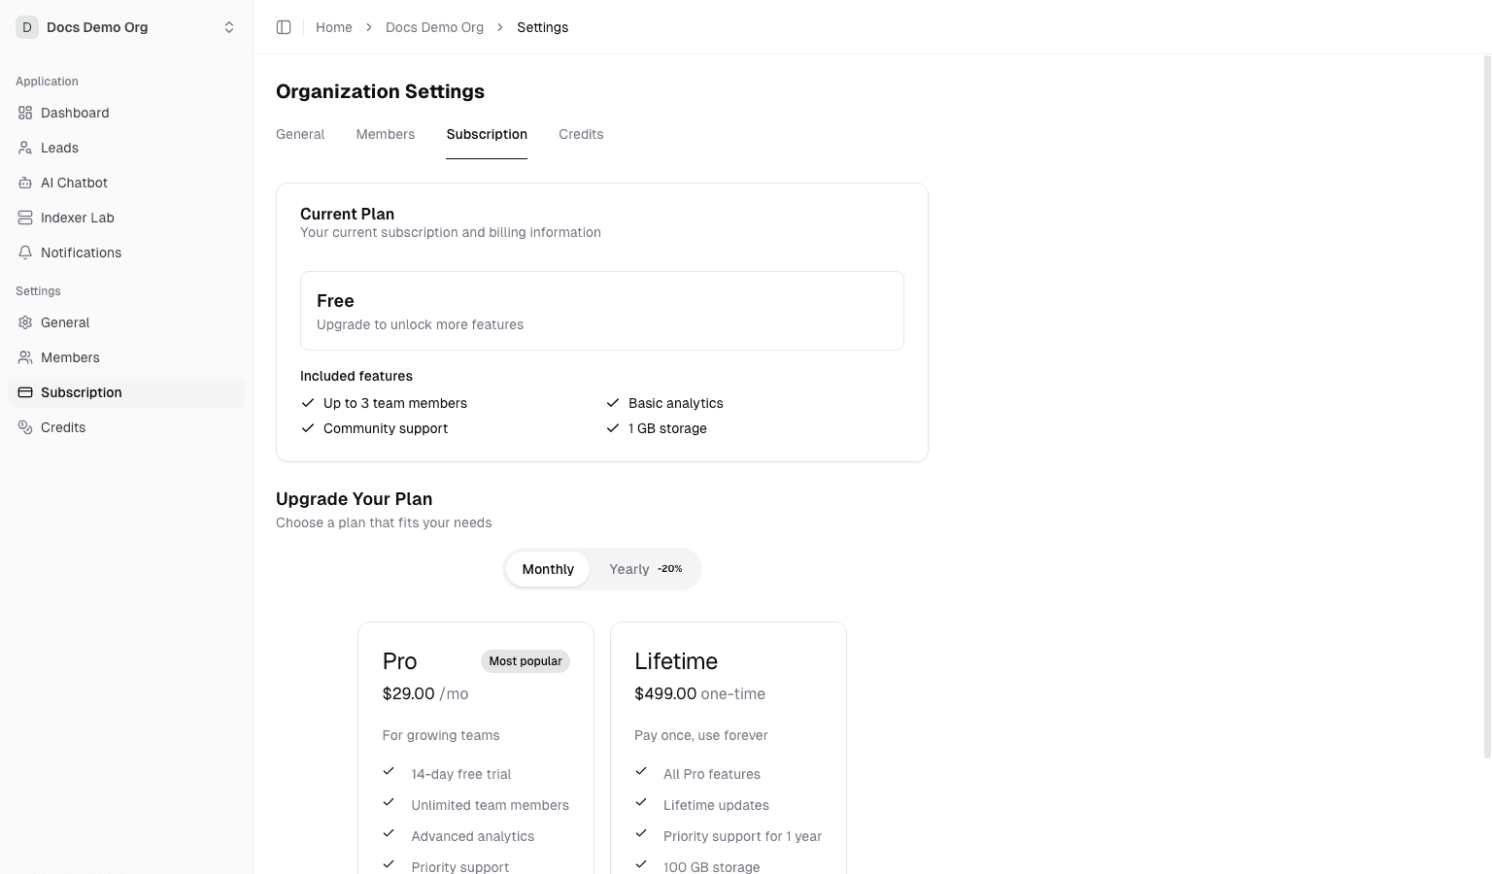Open Notifications via the bell icon
The height and width of the screenshot is (874, 1492).
click(25, 252)
